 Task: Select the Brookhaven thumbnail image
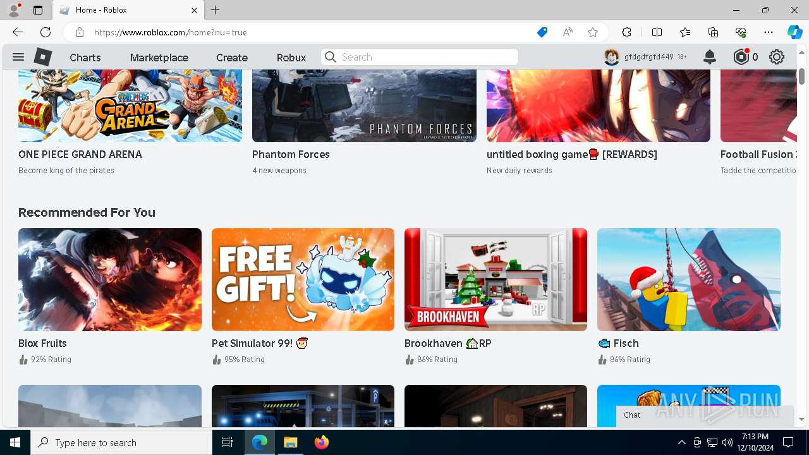tap(496, 279)
